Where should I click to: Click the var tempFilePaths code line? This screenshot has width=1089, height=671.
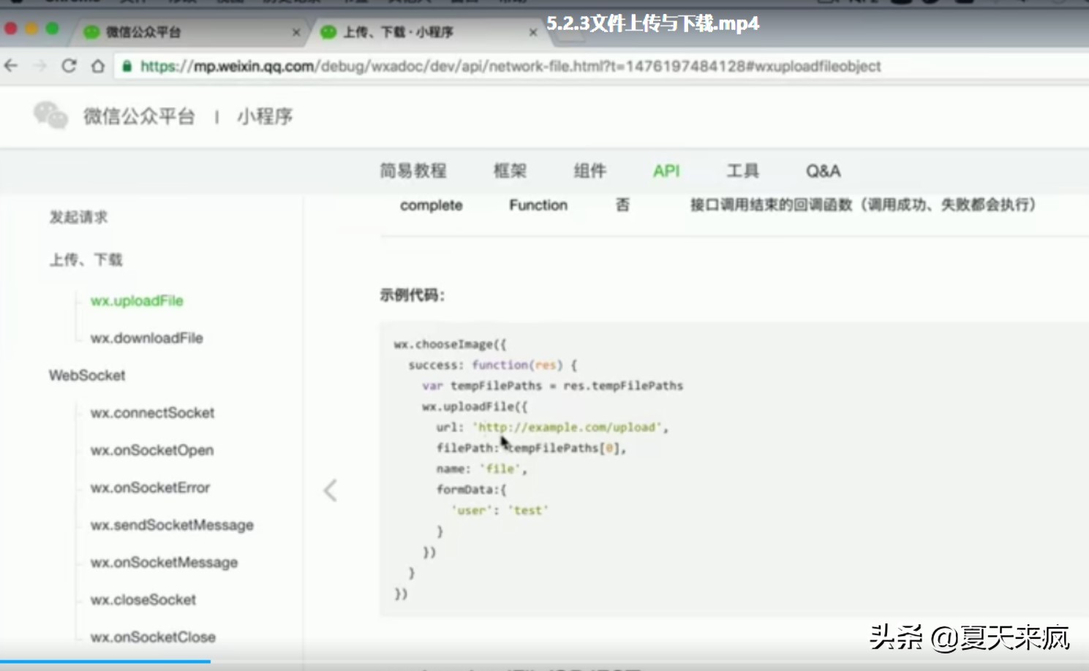[x=552, y=386]
